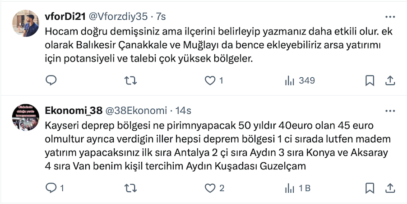Bookmark vforDi21's tweet
Viewport: 407px width, 204px height.
(x=370, y=80)
